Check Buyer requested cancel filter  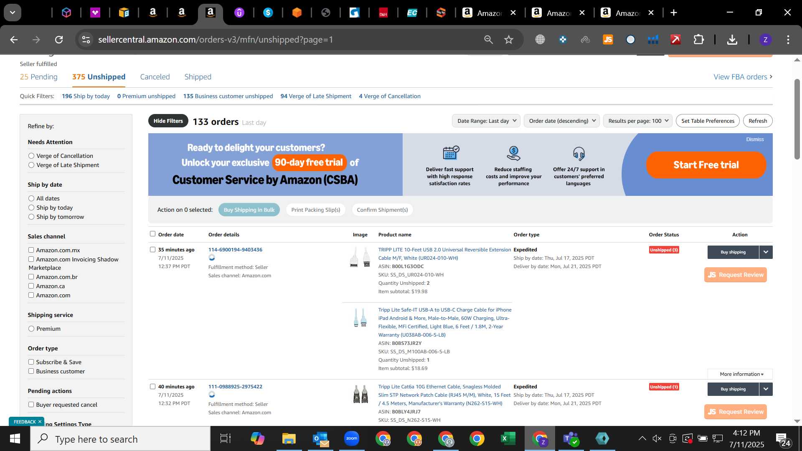pos(31,405)
